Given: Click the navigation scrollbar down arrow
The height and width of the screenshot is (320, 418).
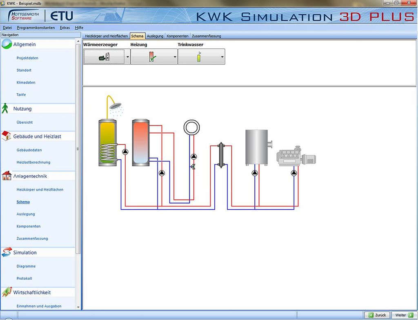Looking at the screenshot, I should (x=78, y=307).
